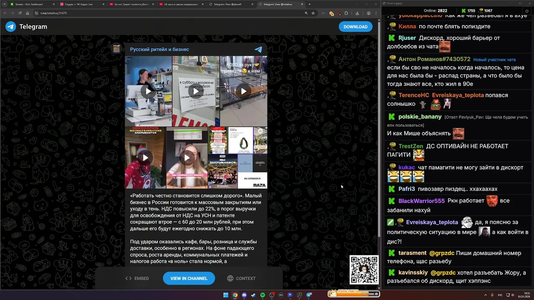534x300 pixels.
Task: Reload the current page
Action: tap(20, 13)
